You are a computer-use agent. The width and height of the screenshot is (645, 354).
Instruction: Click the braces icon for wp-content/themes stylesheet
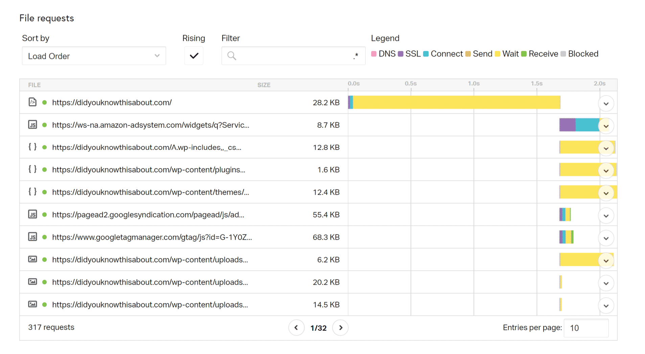coord(32,192)
